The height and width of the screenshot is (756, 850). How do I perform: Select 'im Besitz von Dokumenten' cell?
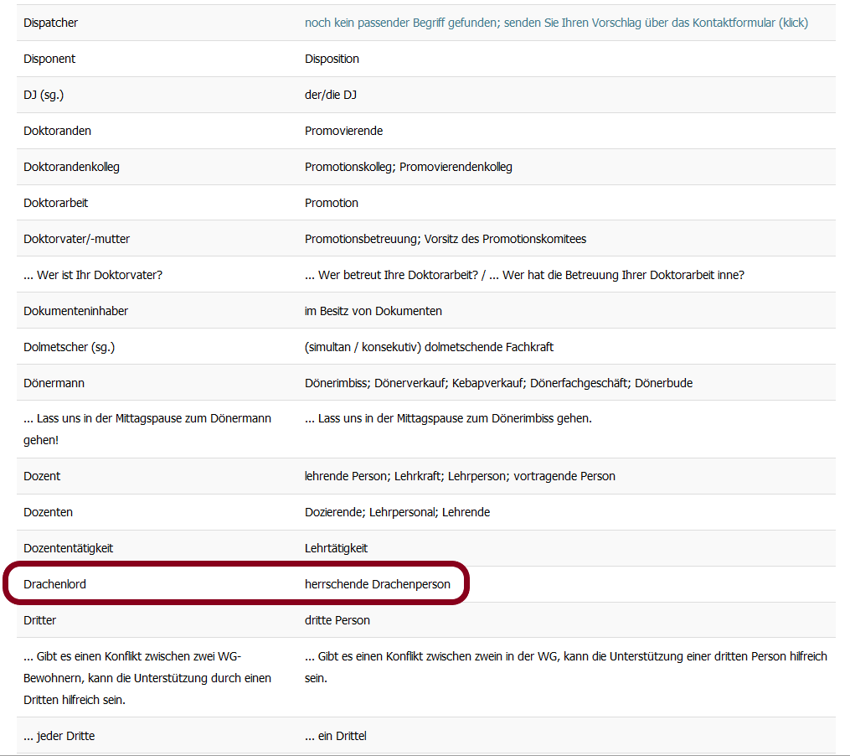(373, 311)
